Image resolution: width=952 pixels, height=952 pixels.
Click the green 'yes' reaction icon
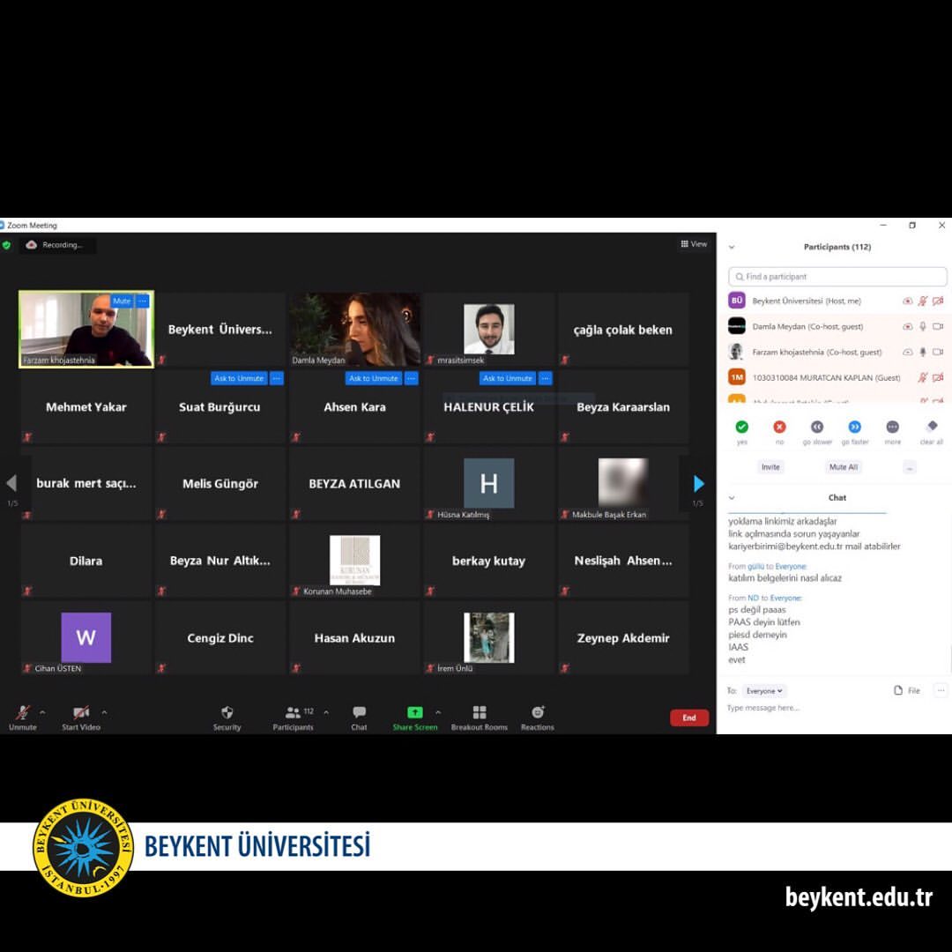(742, 427)
